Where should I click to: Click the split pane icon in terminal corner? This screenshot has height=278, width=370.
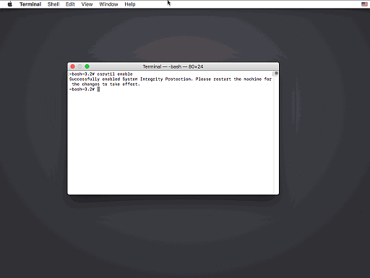pyautogui.click(x=276, y=73)
